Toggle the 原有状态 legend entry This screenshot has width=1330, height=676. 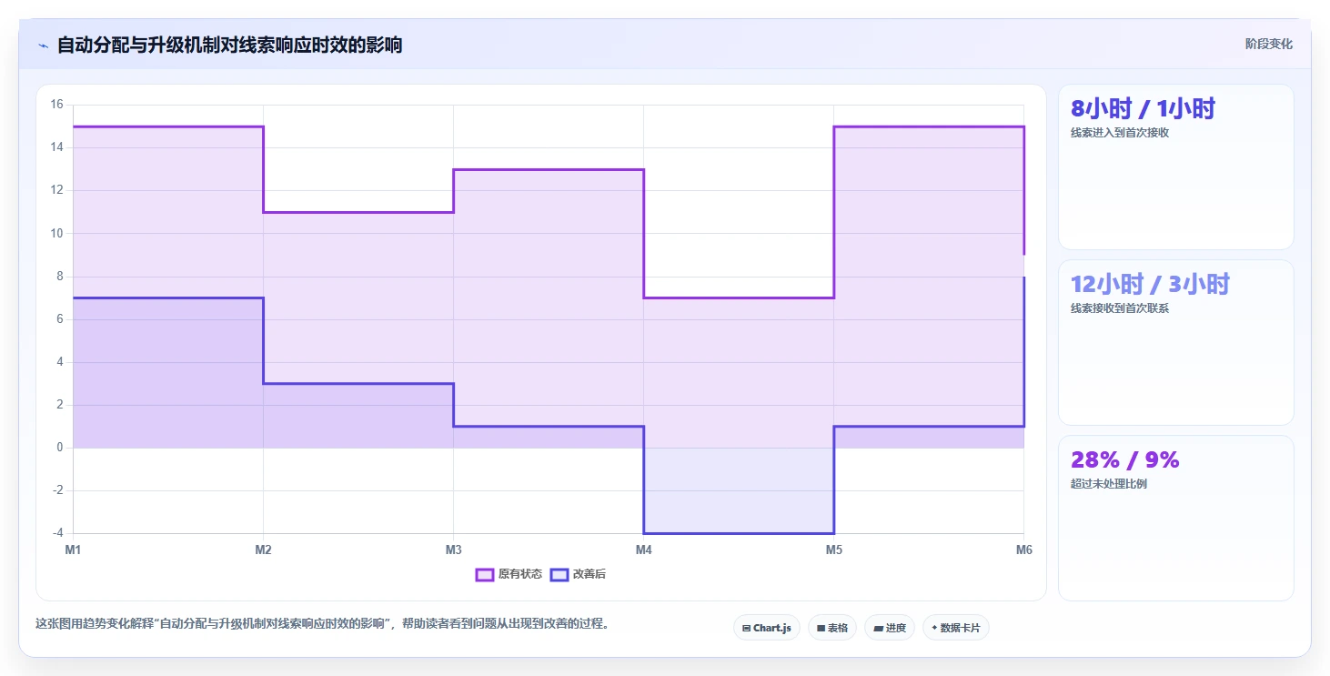point(509,574)
